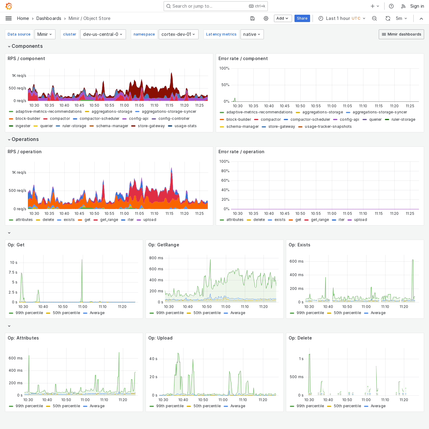Click the Share button
The image size is (429, 429).
click(302, 18)
